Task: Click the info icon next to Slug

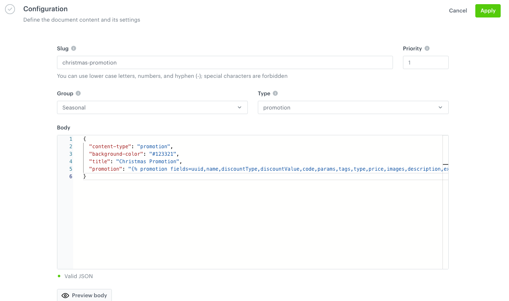Action: (x=74, y=49)
